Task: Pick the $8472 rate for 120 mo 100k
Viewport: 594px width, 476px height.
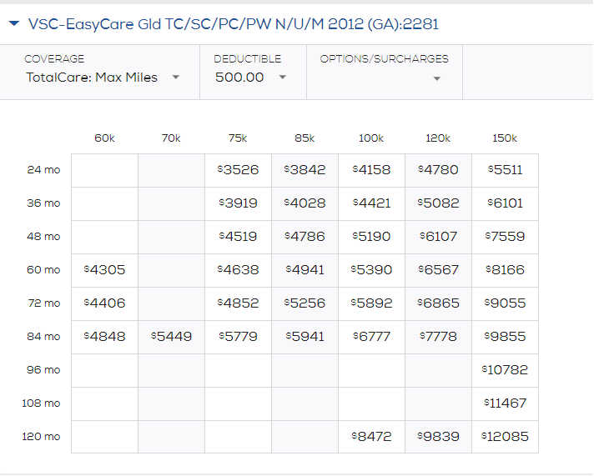Action: (371, 437)
